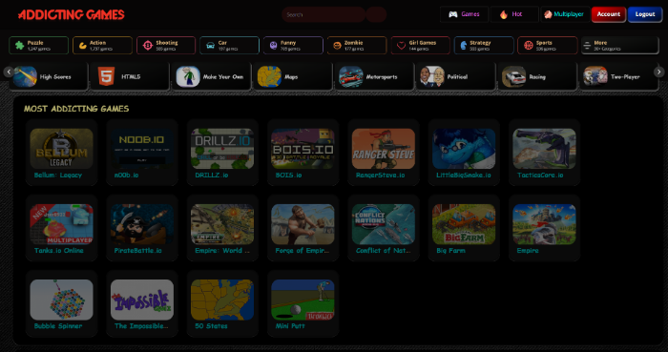Open the Multiplayer menu
Image resolution: width=668 pixels, height=352 pixels.
pyautogui.click(x=565, y=14)
